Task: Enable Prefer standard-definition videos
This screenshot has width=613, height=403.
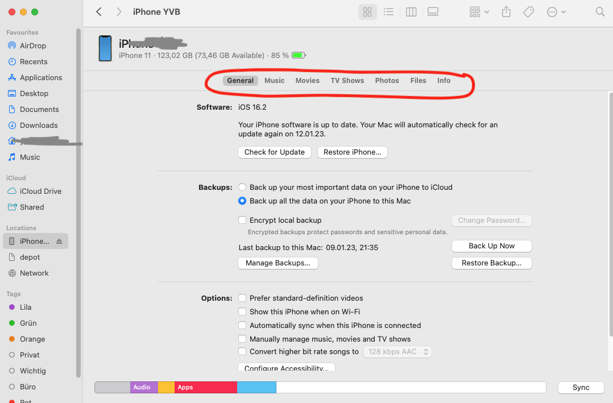Action: pyautogui.click(x=242, y=298)
